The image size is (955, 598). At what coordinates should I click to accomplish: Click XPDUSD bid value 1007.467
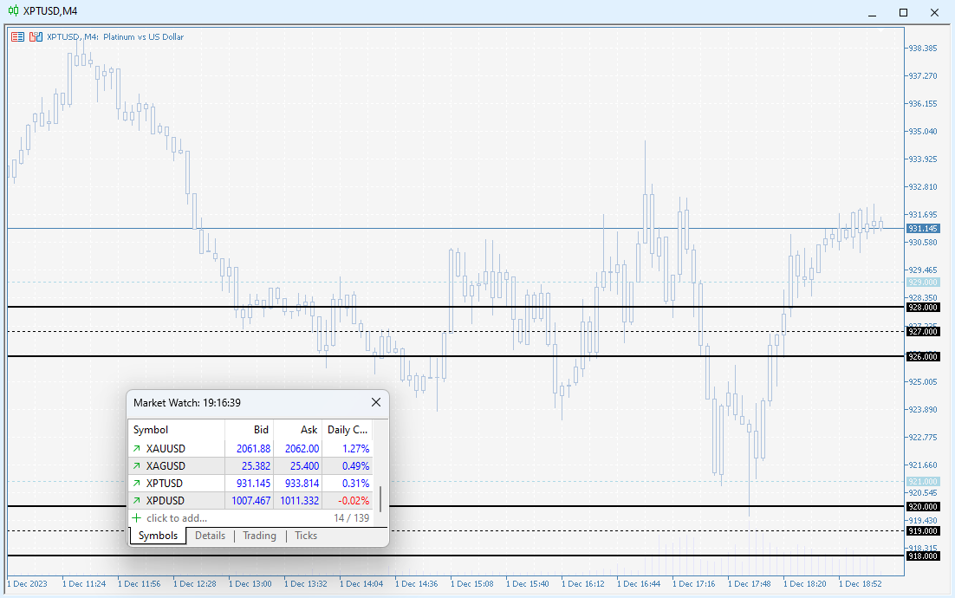(251, 501)
